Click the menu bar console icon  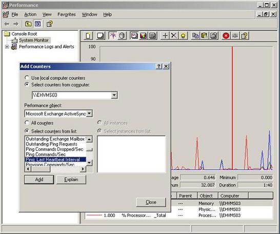click(x=6, y=14)
